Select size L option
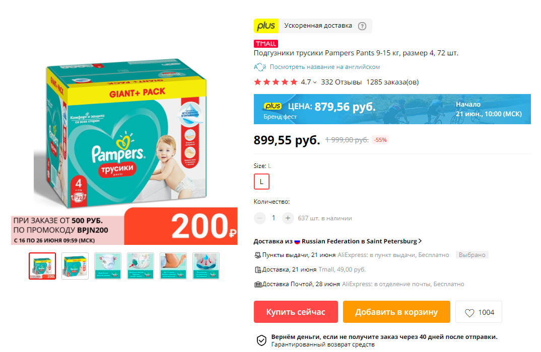Image resolution: width=541 pixels, height=352 pixels. 261,182
